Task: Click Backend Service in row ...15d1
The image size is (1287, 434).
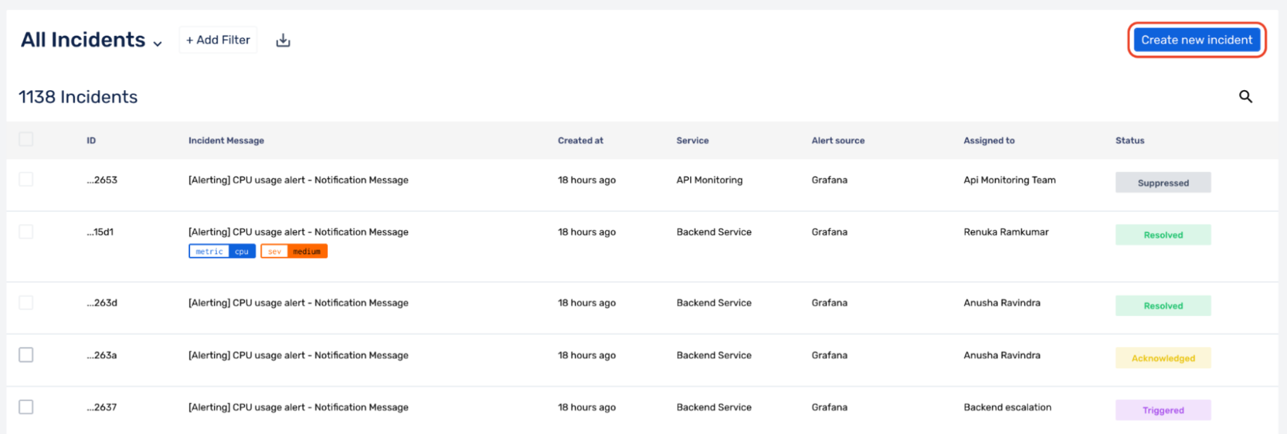Action: click(714, 232)
